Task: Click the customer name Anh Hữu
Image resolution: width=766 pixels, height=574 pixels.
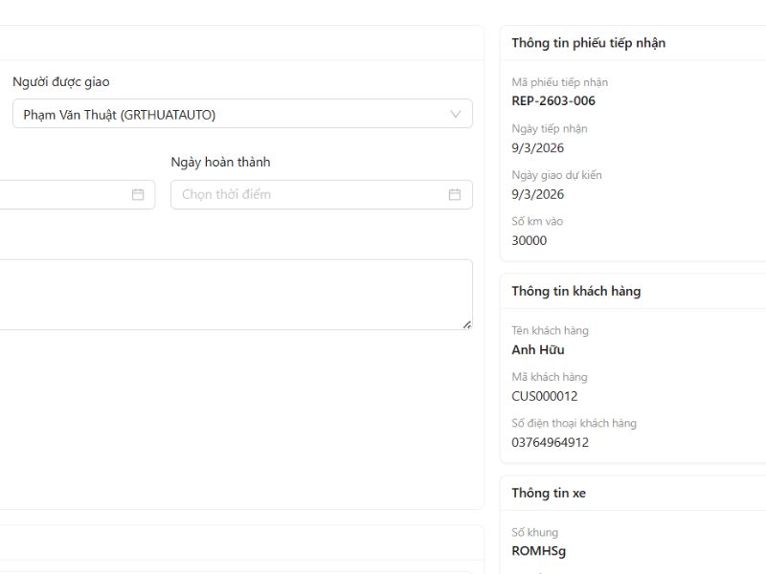Action: pos(538,350)
